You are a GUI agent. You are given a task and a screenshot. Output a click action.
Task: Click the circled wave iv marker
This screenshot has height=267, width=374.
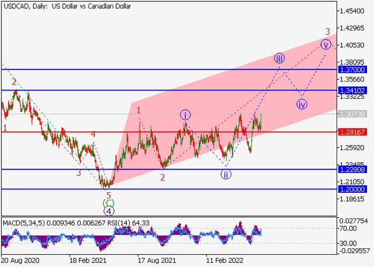tap(302, 105)
